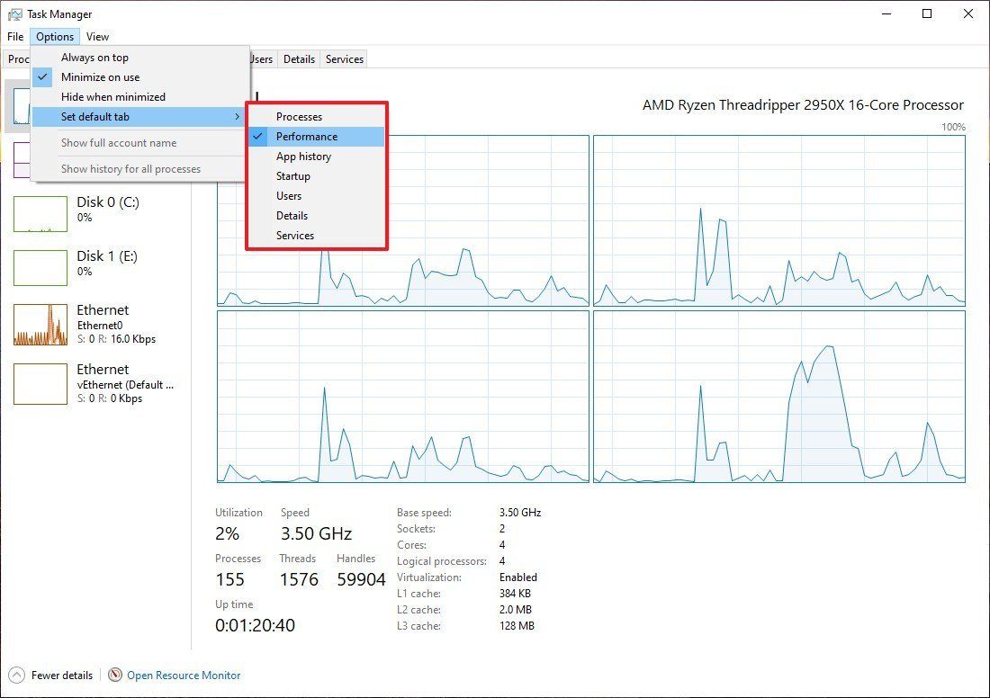Click the Resource Monitor gauge icon
The image size is (990, 698).
click(x=114, y=675)
